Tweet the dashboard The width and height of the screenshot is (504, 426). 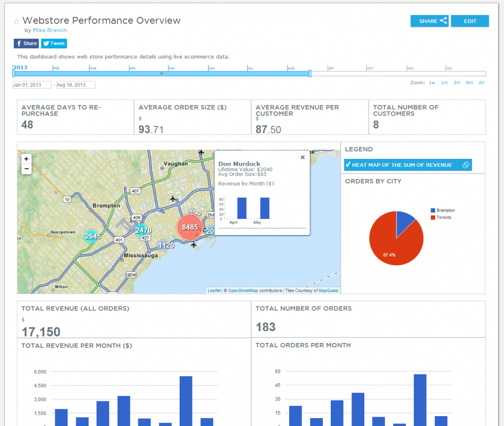[54, 43]
